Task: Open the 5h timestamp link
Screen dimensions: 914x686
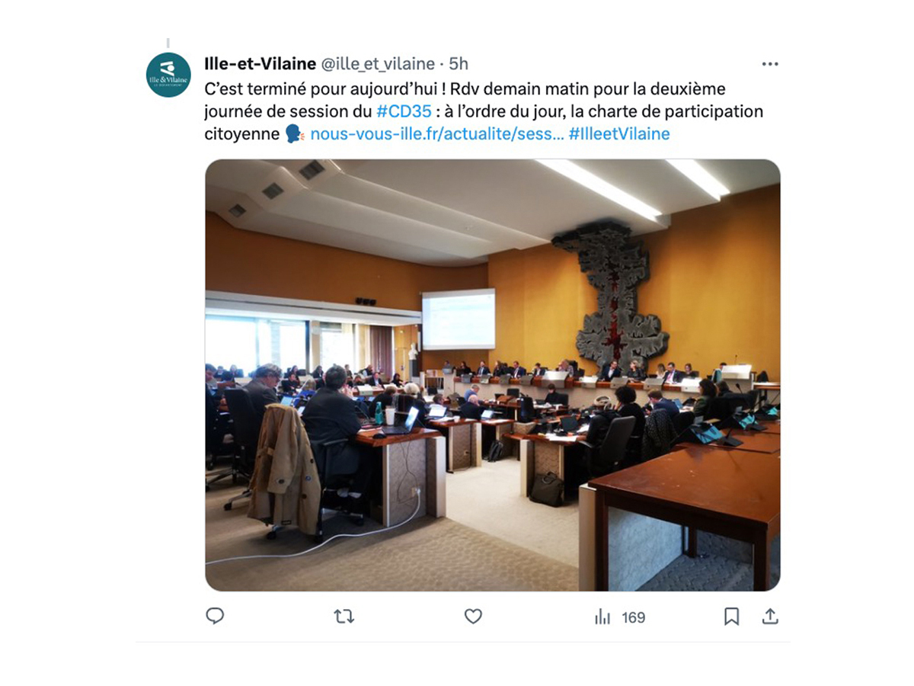Action: (459, 64)
